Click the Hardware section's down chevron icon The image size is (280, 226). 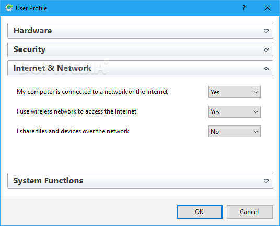pos(266,31)
